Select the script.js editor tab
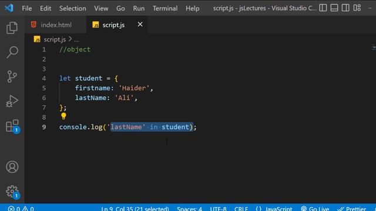Screen dimensions: 376x211 click(117, 25)
